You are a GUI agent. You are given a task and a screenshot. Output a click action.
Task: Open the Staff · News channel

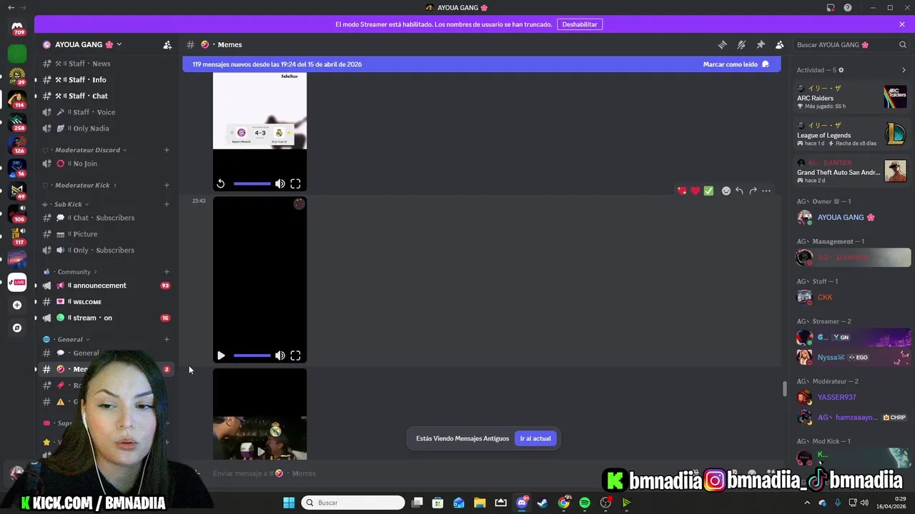pos(106,64)
